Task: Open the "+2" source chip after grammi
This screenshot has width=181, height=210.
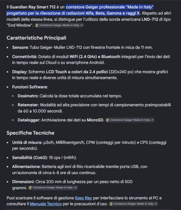Action: 53,188
